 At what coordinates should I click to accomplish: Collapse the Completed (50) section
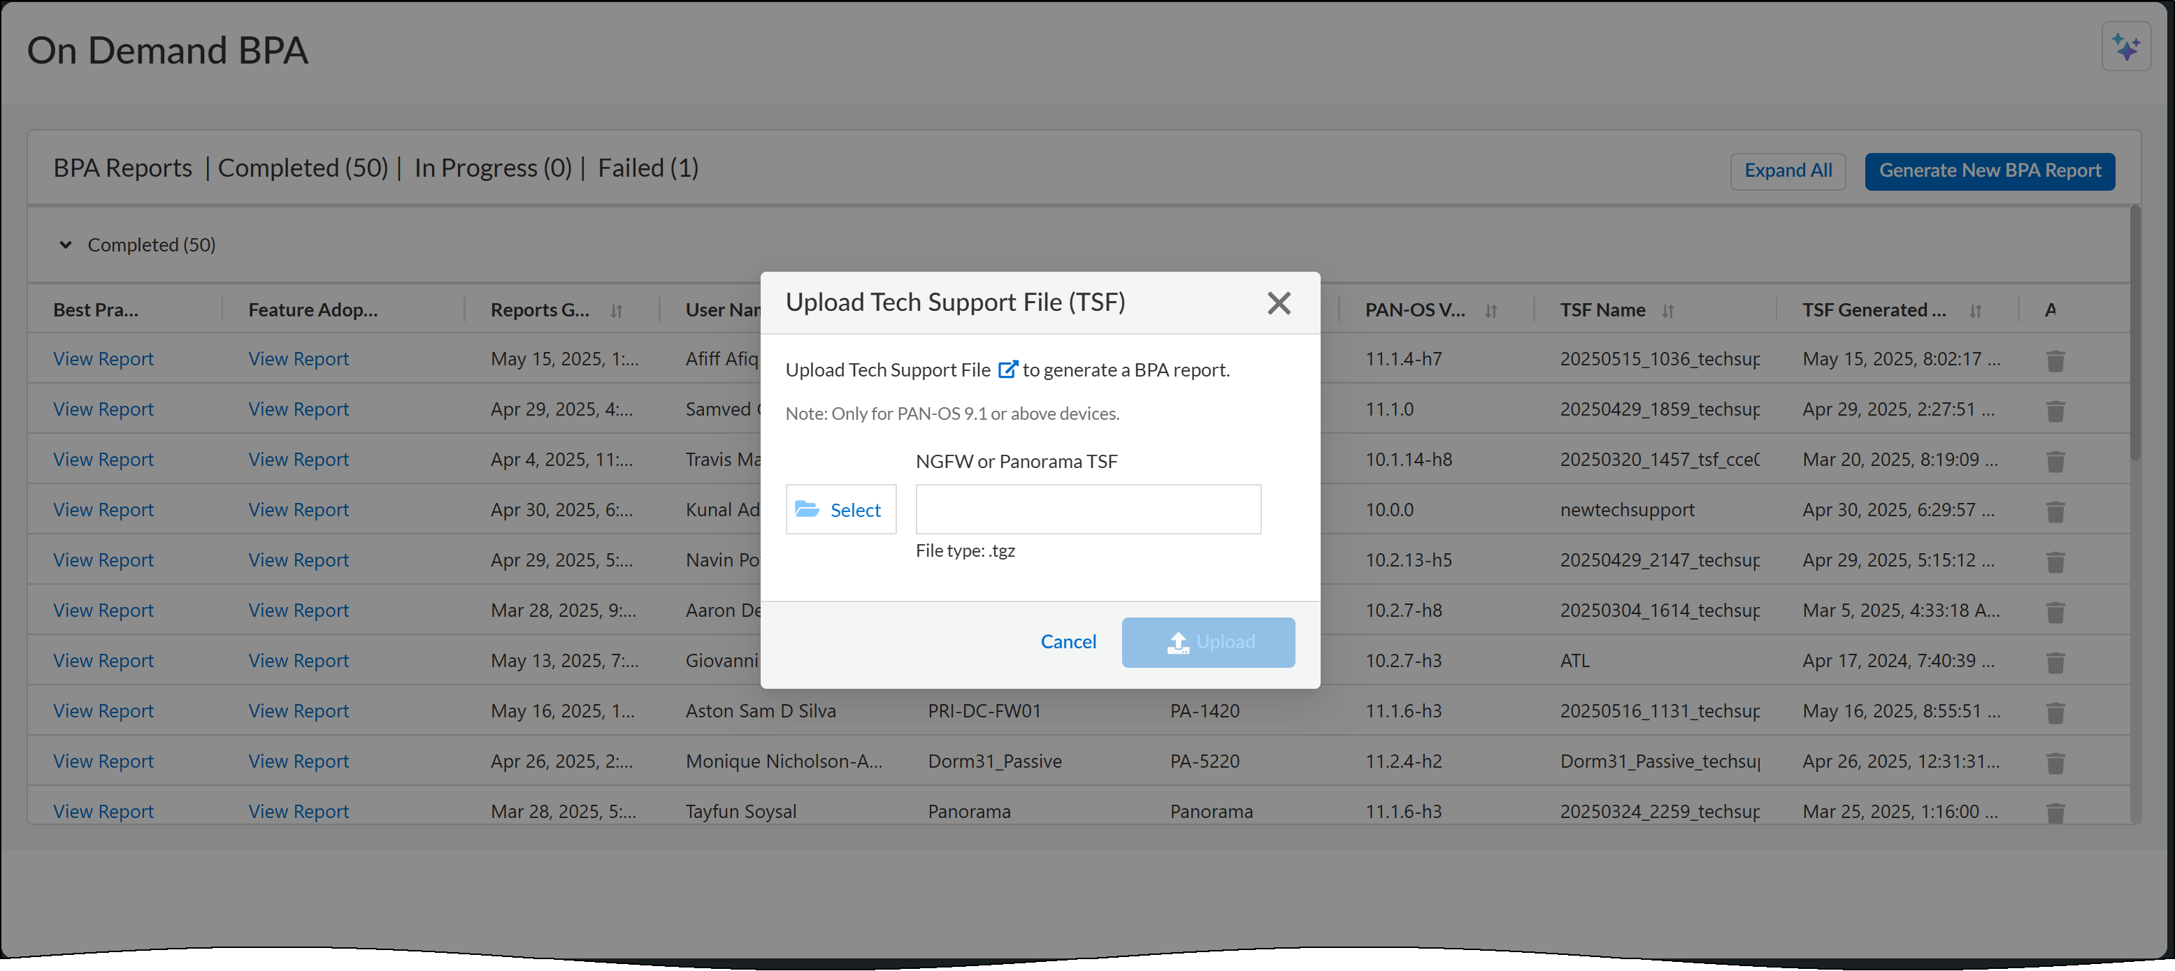(65, 245)
